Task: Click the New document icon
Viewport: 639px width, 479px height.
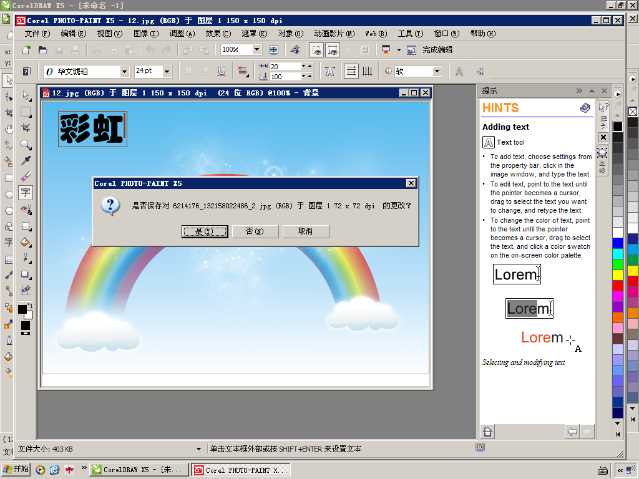Action: [26, 50]
